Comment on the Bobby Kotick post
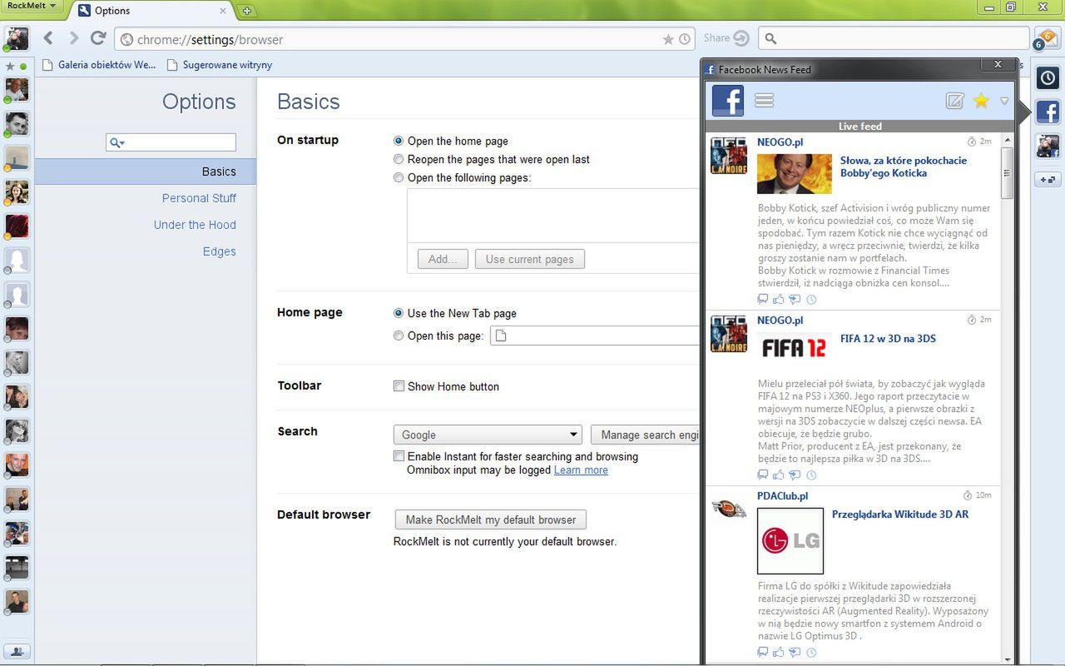This screenshot has width=1065, height=666. click(x=763, y=299)
